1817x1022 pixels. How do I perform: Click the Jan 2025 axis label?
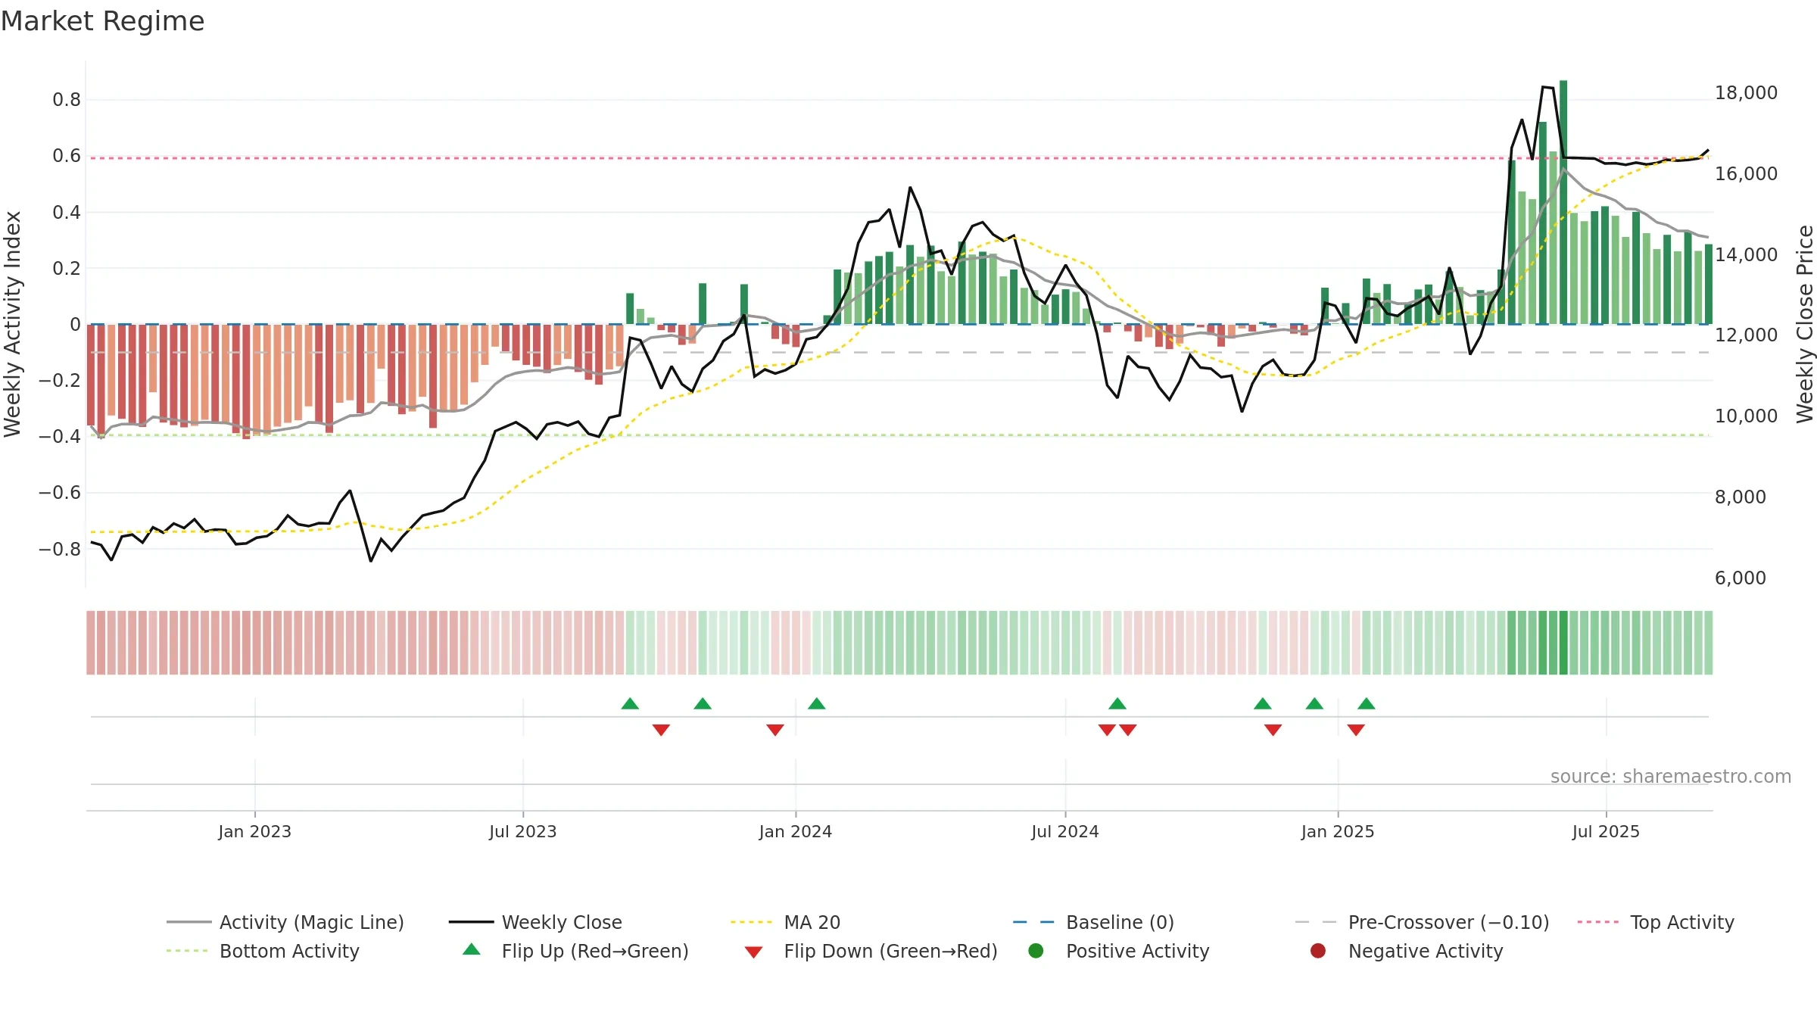coord(1338,831)
